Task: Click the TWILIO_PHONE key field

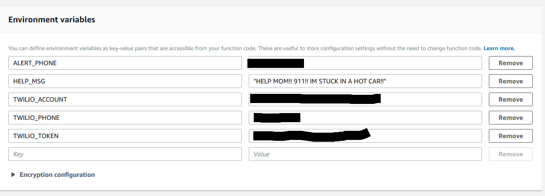Action: pyautogui.click(x=125, y=118)
